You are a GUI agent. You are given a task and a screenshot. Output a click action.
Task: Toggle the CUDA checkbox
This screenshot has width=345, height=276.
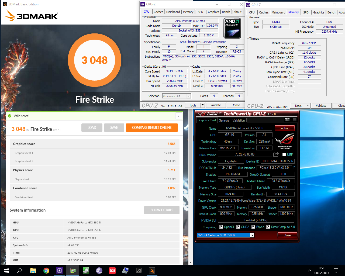238,227
